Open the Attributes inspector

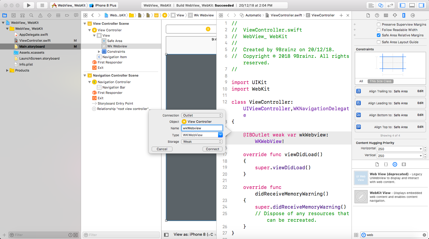(x=395, y=15)
